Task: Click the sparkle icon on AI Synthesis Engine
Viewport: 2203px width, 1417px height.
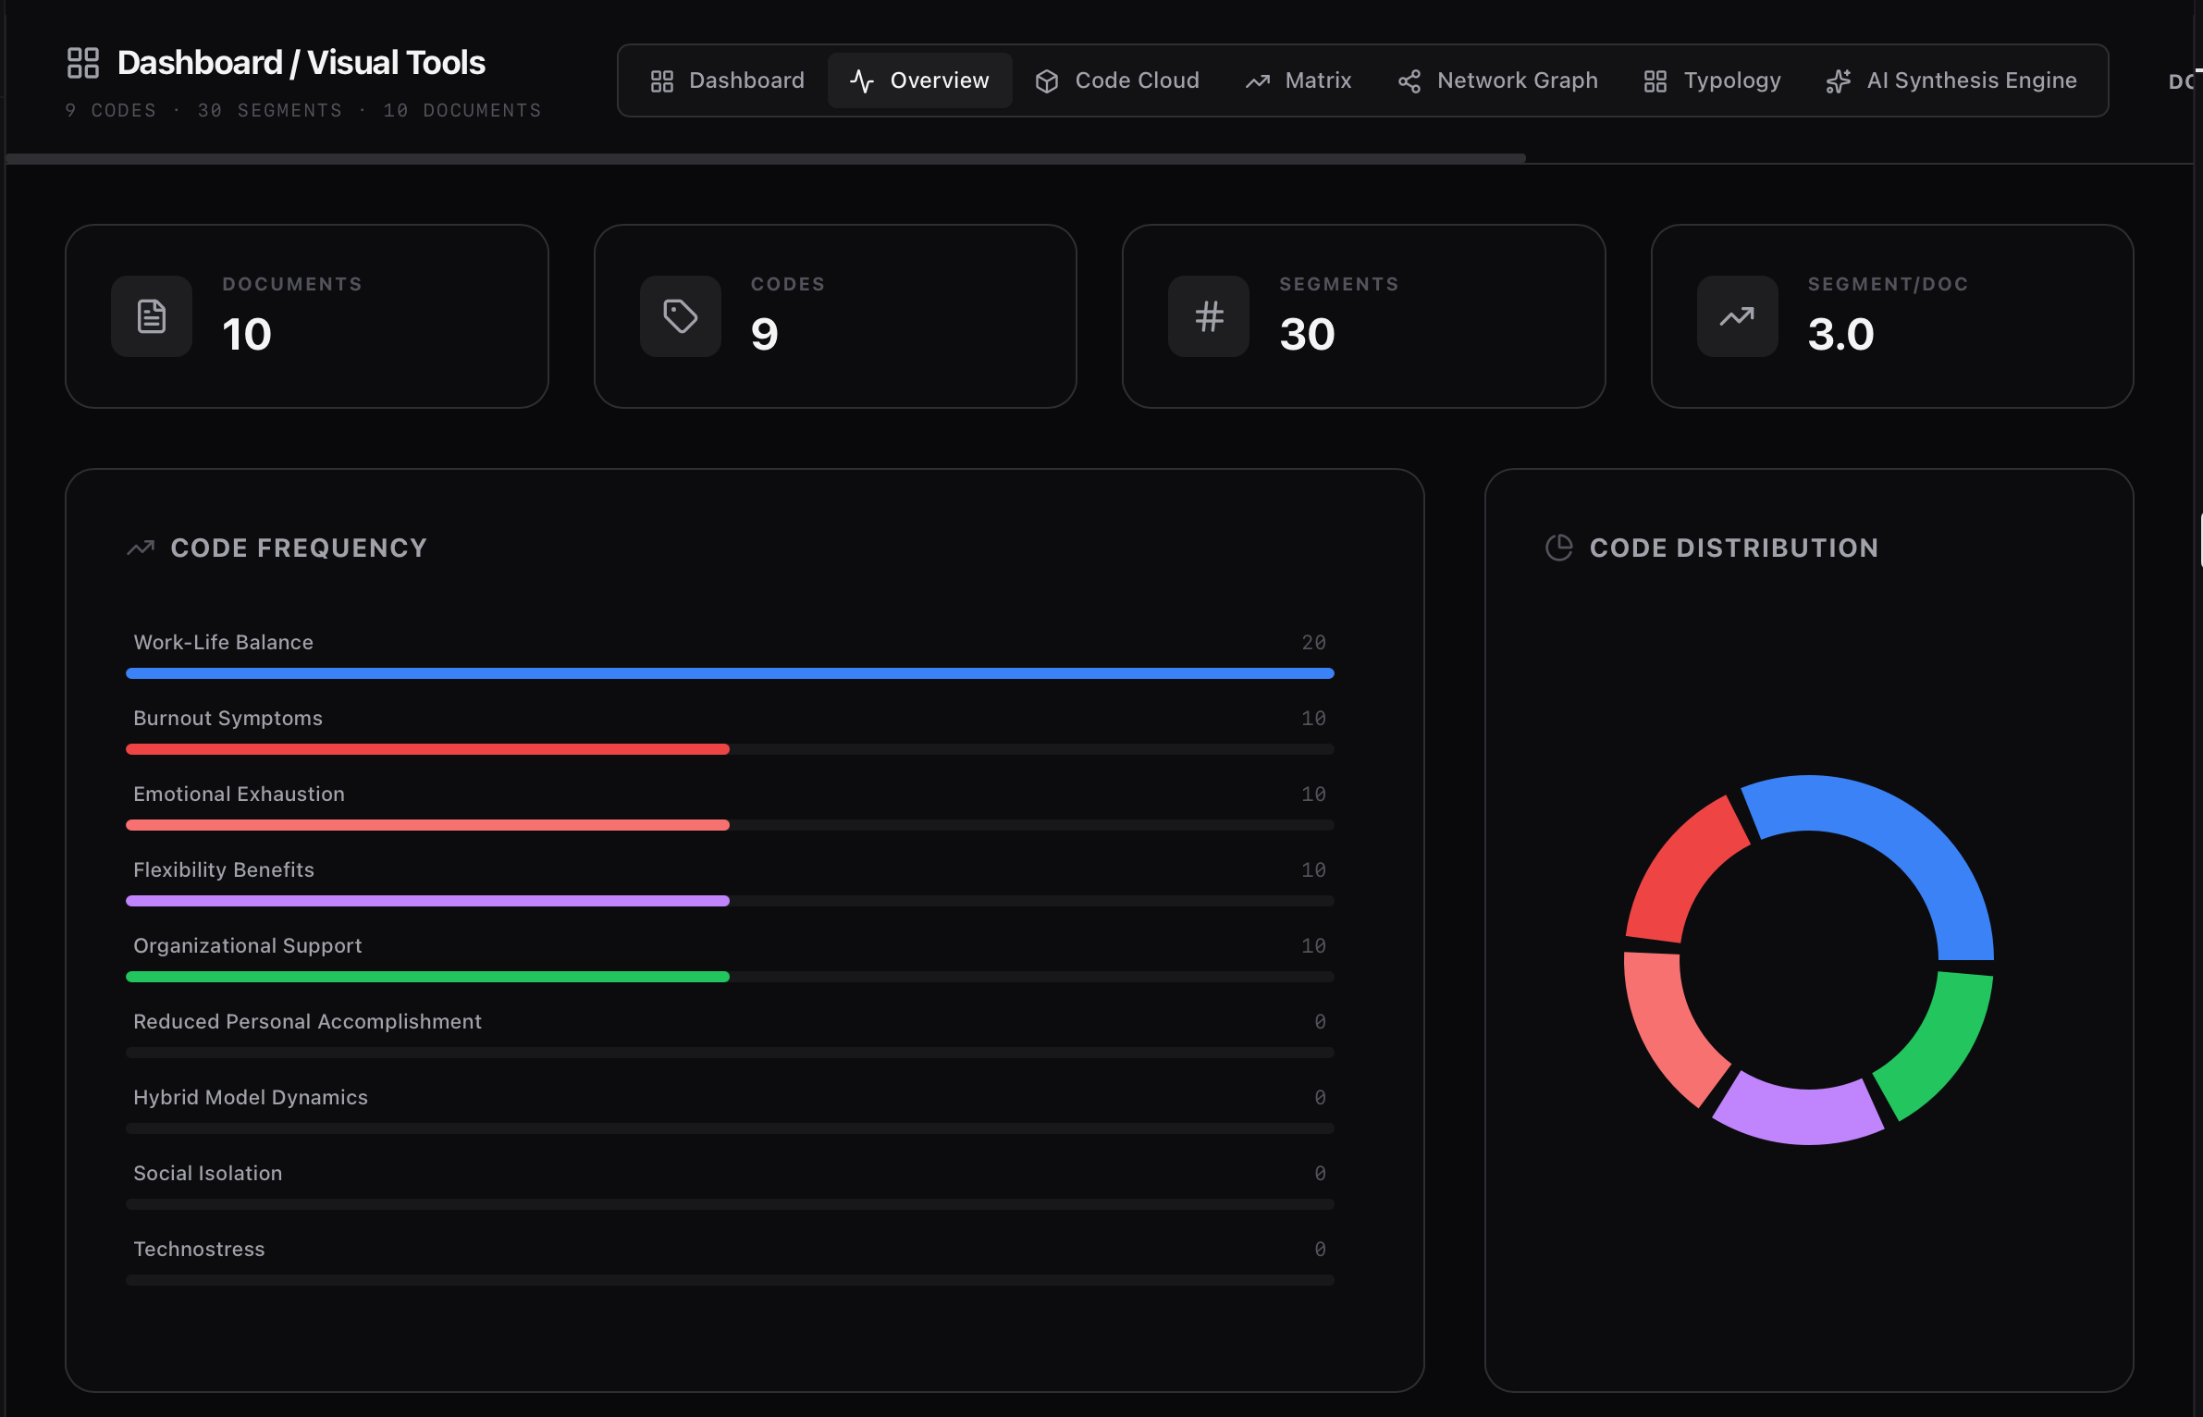Action: [x=1839, y=81]
